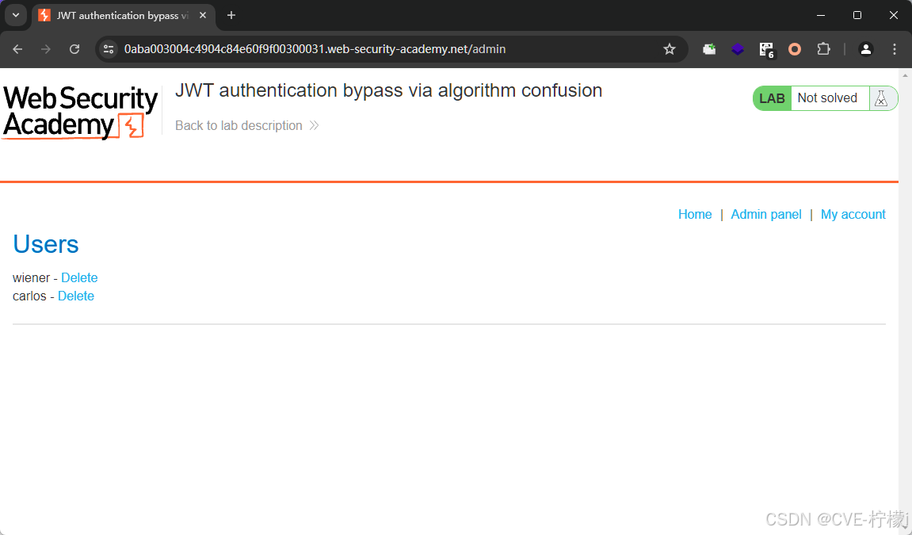912x535 pixels.
Task: Click the Not solved status text
Action: pos(827,97)
